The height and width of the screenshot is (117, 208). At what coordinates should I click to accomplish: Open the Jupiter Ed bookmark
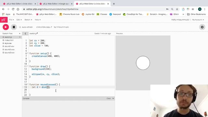(88, 14)
